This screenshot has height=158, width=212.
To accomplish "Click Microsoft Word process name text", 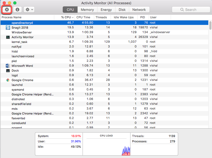I will coord(22,66).
